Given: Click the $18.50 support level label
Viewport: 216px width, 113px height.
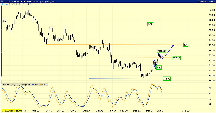Looking at the screenshot, I should point(167,78).
